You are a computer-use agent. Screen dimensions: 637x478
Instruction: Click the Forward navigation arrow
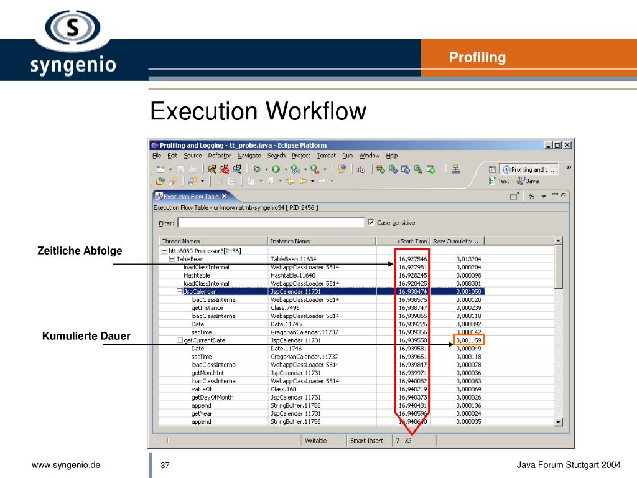click(x=322, y=181)
